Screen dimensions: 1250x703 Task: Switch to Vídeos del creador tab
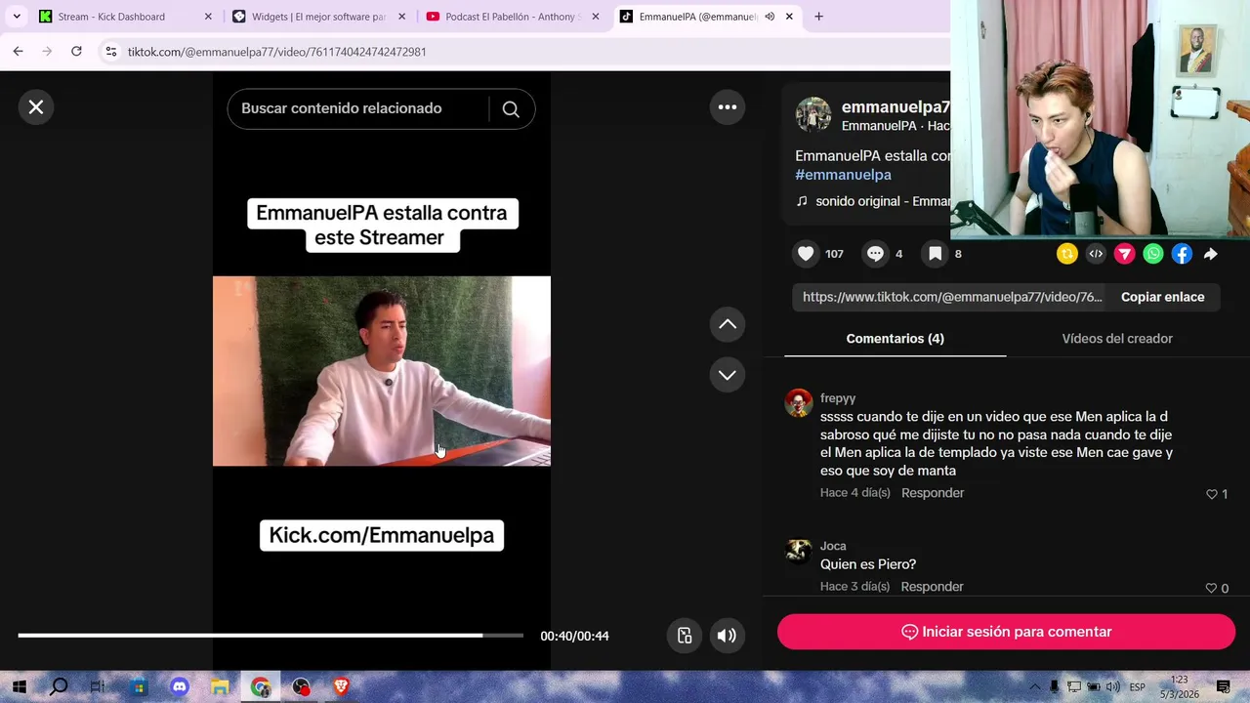point(1117,339)
